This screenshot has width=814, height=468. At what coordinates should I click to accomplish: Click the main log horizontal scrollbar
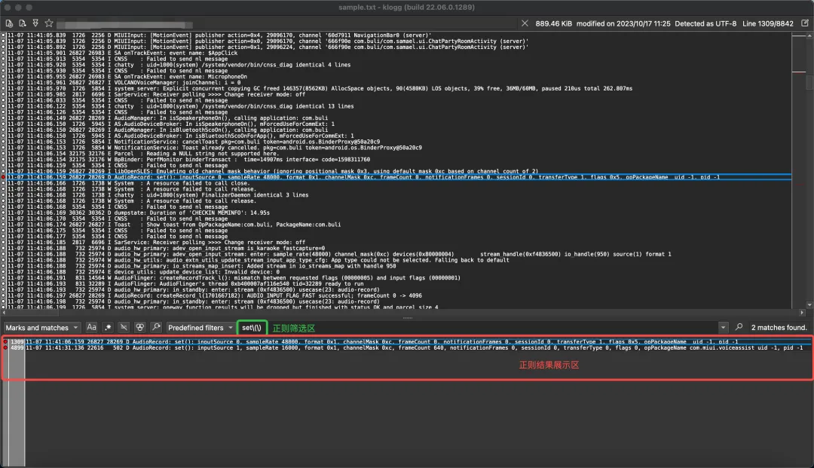click(x=402, y=312)
